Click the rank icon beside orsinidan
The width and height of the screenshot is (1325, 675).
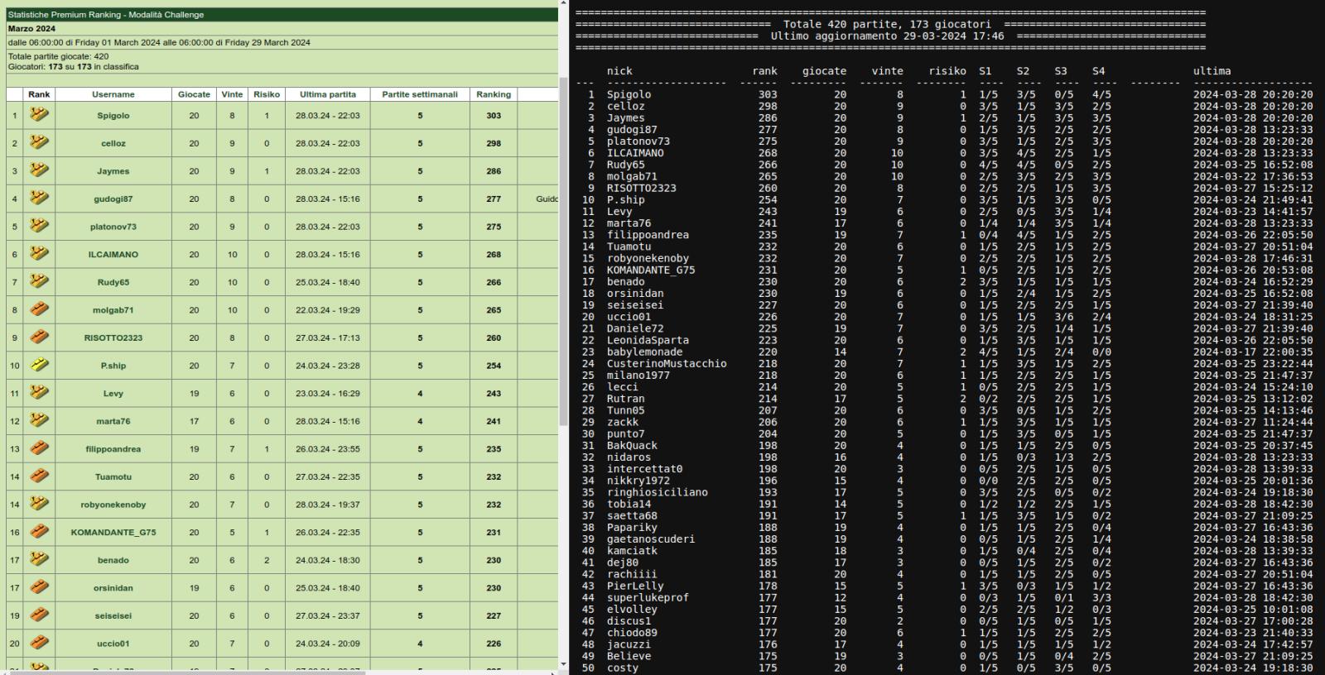point(39,587)
